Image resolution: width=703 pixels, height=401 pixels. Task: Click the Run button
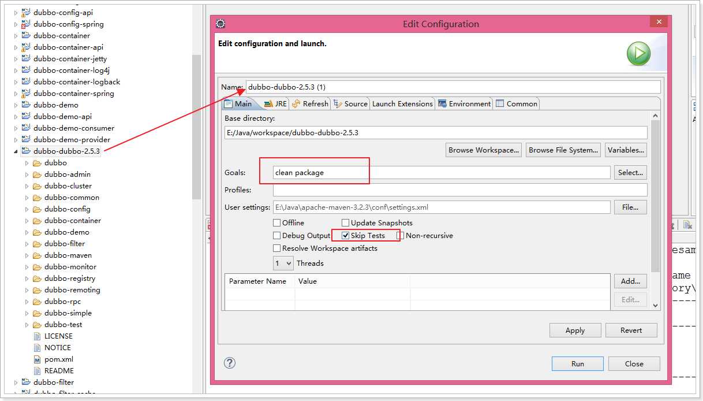pos(578,363)
